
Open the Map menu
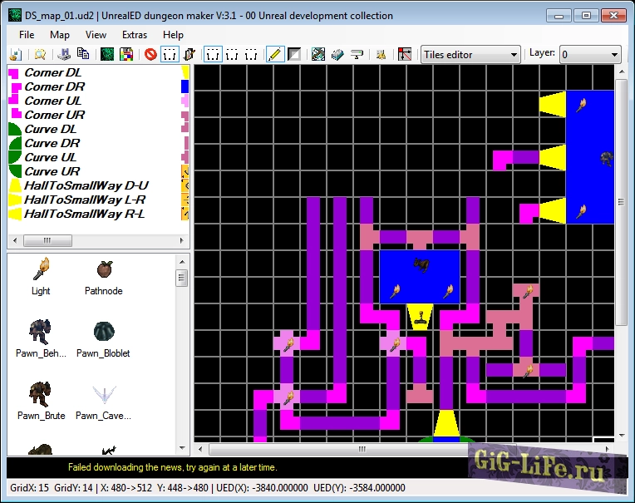(x=60, y=35)
